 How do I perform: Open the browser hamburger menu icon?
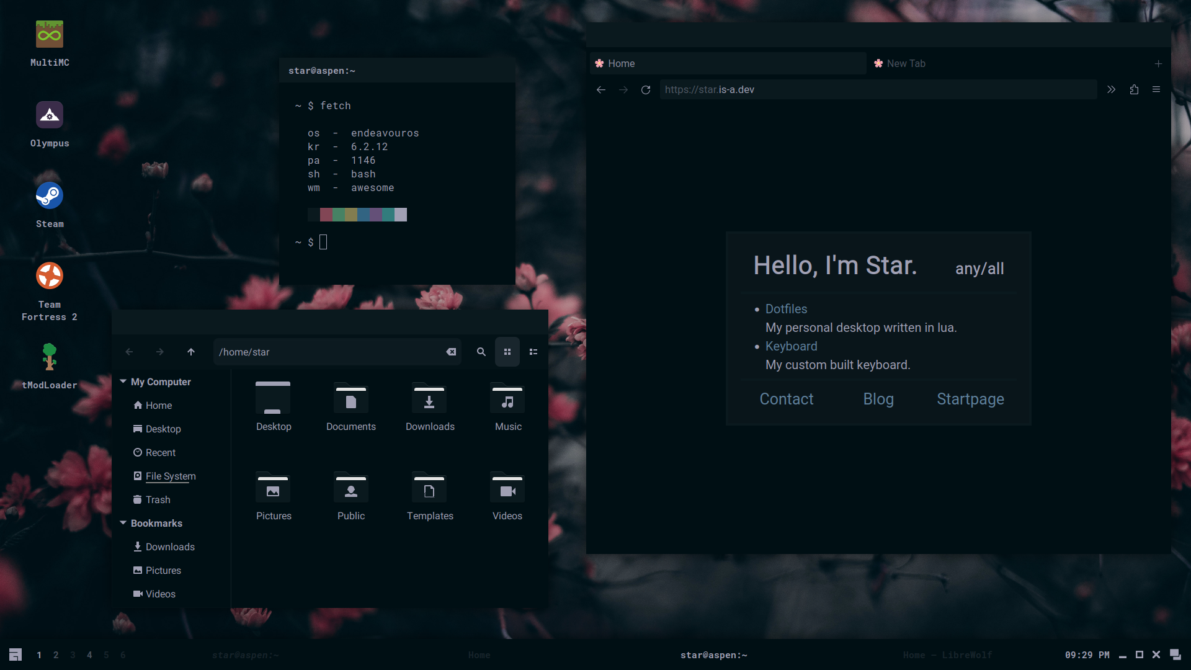pos(1156,90)
